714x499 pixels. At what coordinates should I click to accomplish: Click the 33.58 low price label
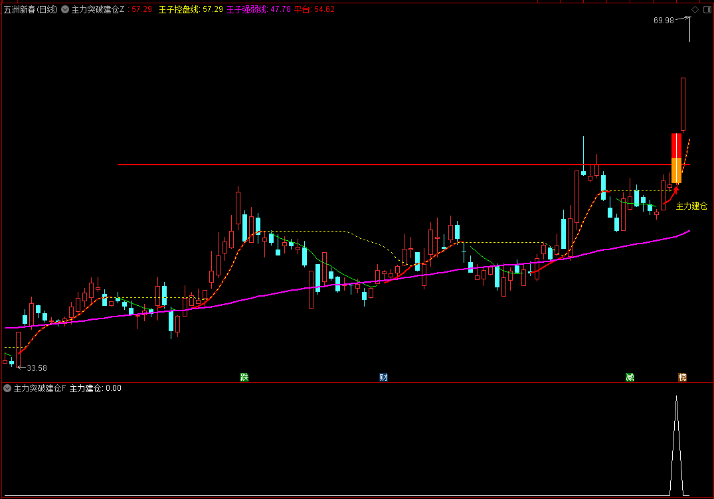pos(37,368)
